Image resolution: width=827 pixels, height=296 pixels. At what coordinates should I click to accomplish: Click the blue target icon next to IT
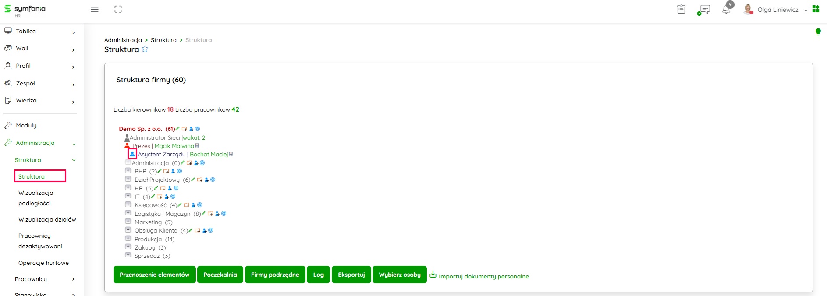(173, 197)
